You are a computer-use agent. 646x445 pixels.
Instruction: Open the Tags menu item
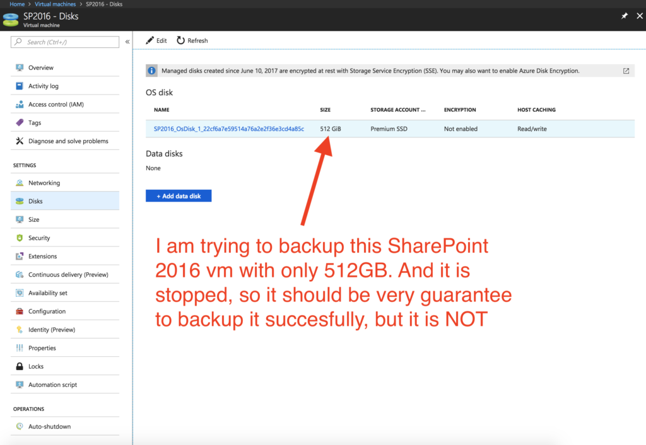[65, 122]
